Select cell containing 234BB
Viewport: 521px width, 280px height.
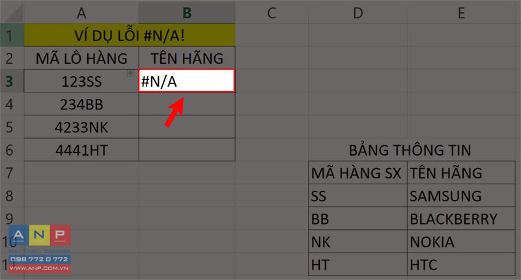coord(81,104)
